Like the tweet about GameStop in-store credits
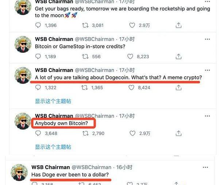The image size is (219, 185). (x=130, y=56)
